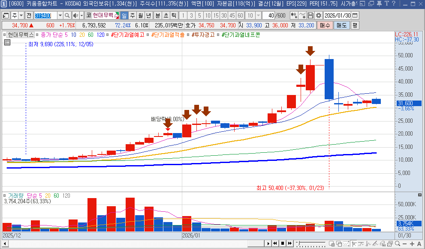Open the calendar date picker icon
The height and width of the screenshot is (249, 425).
355,15
